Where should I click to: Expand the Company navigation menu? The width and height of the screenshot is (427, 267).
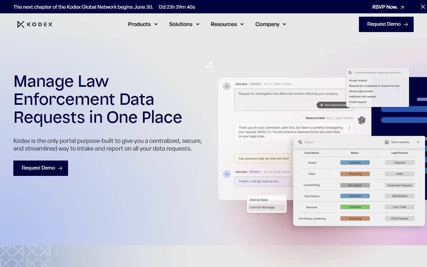271,24
